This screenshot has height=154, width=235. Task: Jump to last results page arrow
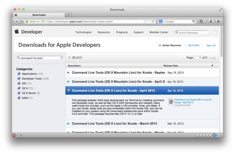[214, 58]
